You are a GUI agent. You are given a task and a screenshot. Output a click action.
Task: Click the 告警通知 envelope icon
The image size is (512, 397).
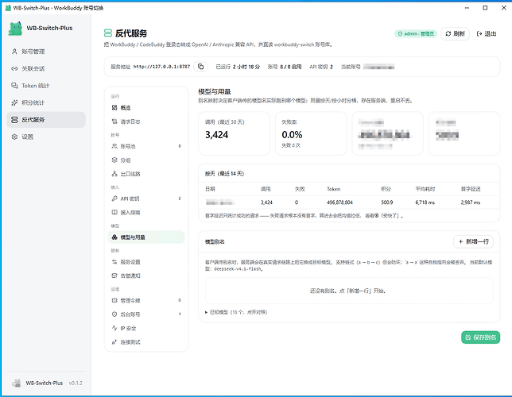pyautogui.click(x=114, y=276)
